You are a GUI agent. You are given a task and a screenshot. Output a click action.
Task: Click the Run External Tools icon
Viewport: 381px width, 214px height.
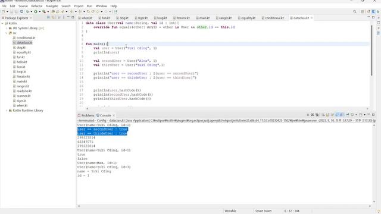44,12
